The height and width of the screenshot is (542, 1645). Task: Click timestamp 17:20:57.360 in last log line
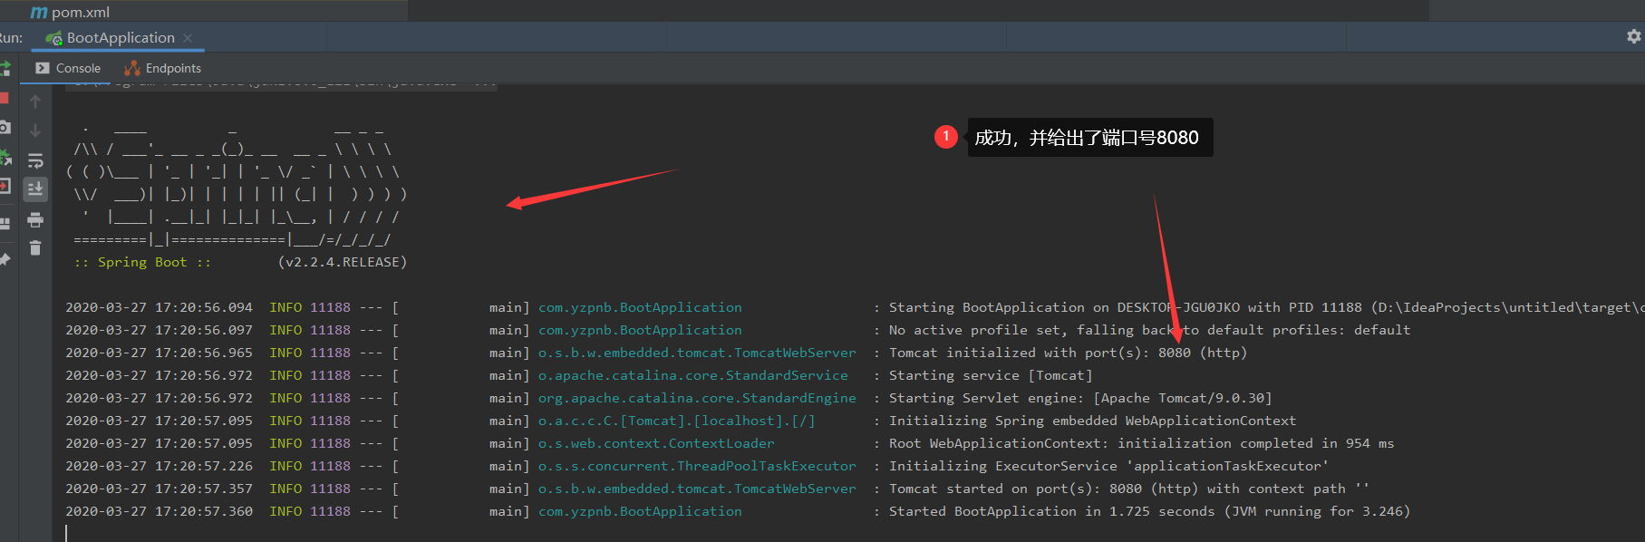pos(204,511)
